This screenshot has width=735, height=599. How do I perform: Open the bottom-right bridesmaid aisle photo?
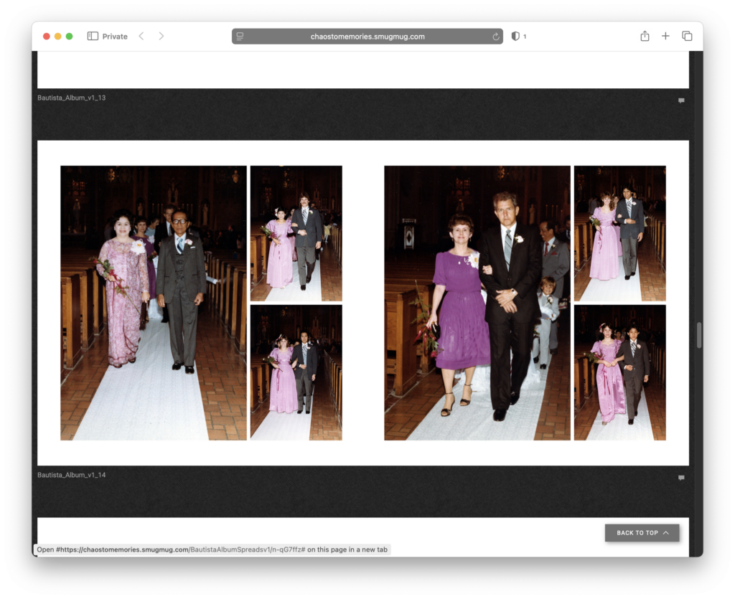click(x=619, y=372)
